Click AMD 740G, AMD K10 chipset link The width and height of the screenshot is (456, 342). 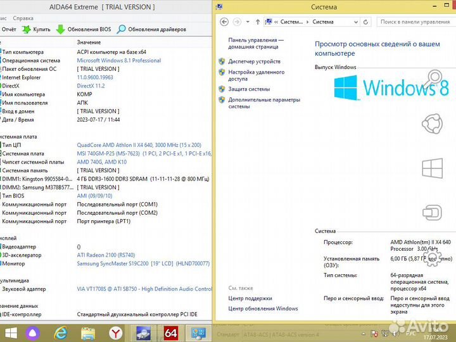click(102, 162)
